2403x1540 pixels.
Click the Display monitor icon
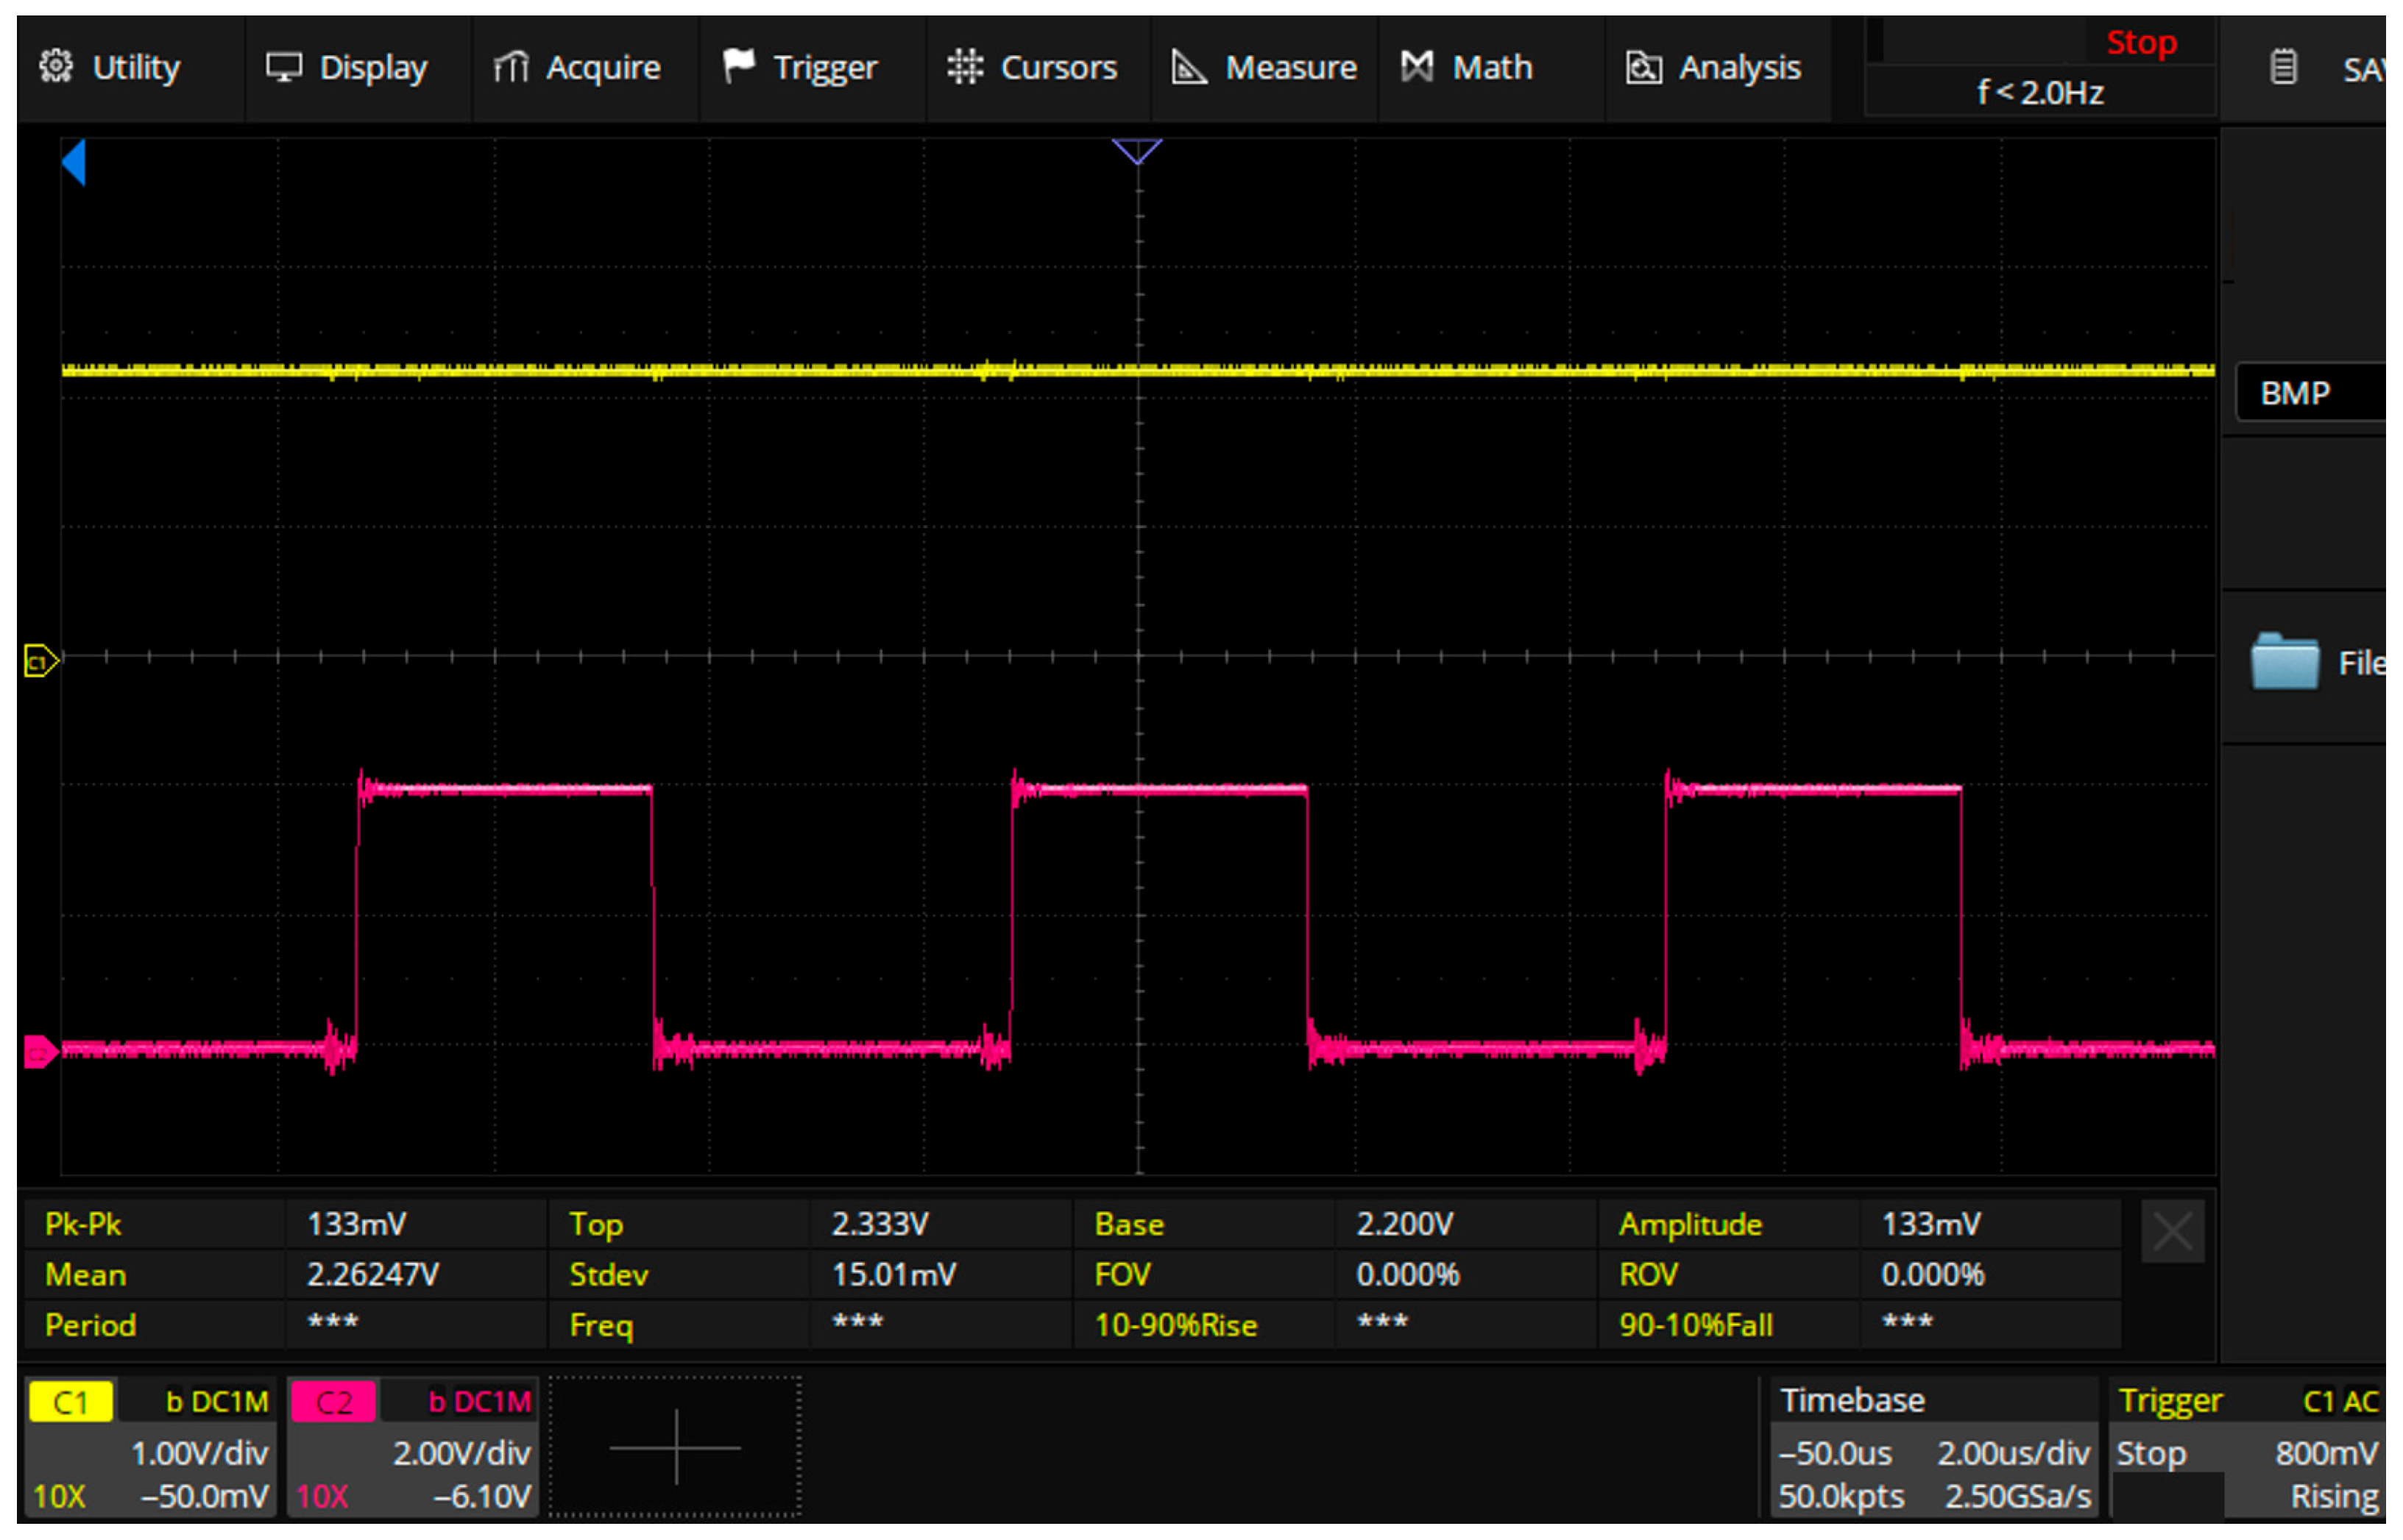click(284, 67)
